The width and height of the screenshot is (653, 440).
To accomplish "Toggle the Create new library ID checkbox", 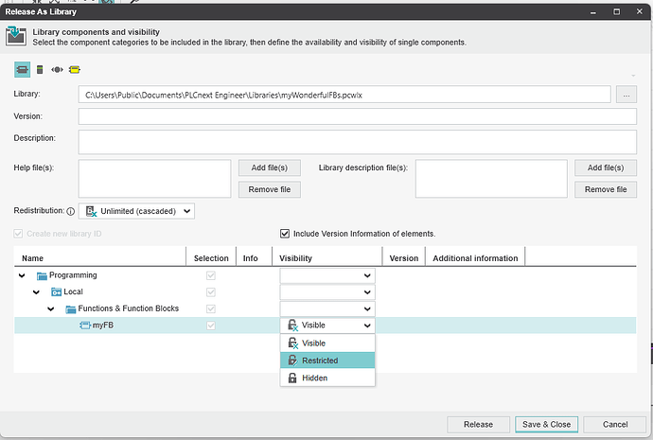I will pos(18,234).
